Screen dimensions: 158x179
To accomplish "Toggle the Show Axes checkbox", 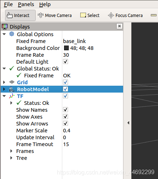I will [x=66, y=116].
